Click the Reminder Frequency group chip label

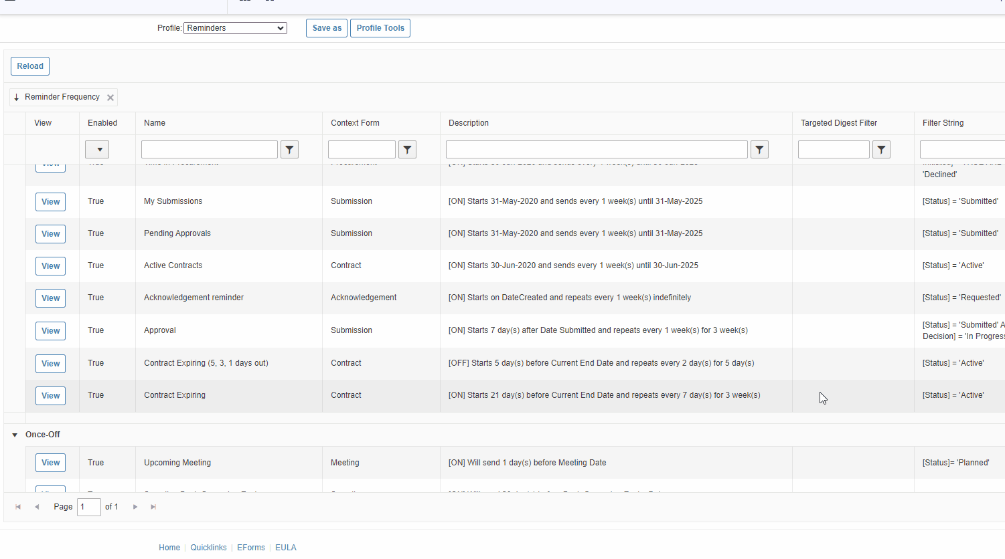(x=62, y=97)
